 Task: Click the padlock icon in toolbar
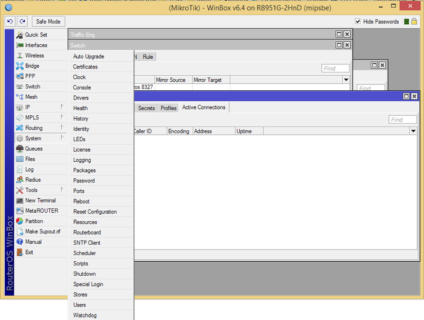[x=414, y=21]
